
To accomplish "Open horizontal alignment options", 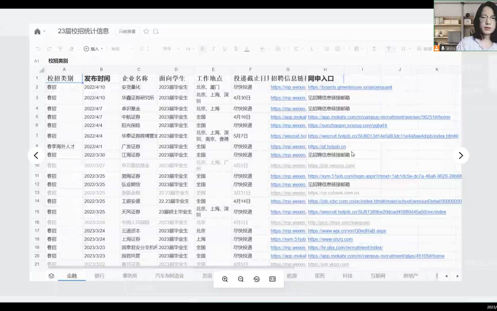I will click(296, 49).
